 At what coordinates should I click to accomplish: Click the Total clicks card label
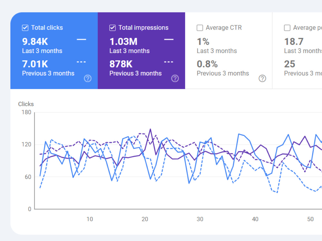pos(47,28)
